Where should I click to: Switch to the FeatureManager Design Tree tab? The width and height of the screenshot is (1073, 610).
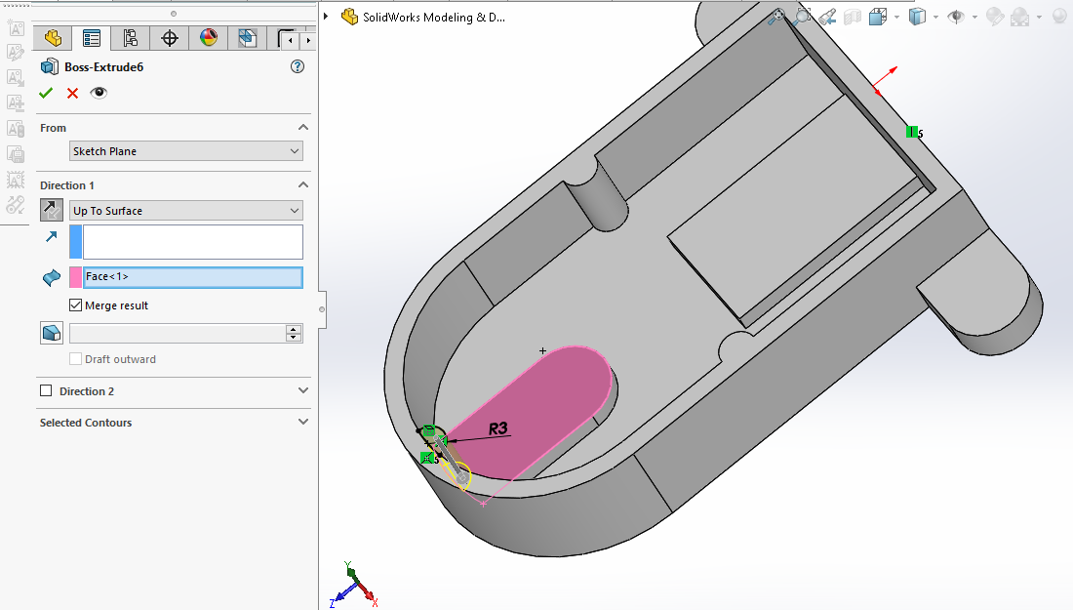[x=53, y=39]
